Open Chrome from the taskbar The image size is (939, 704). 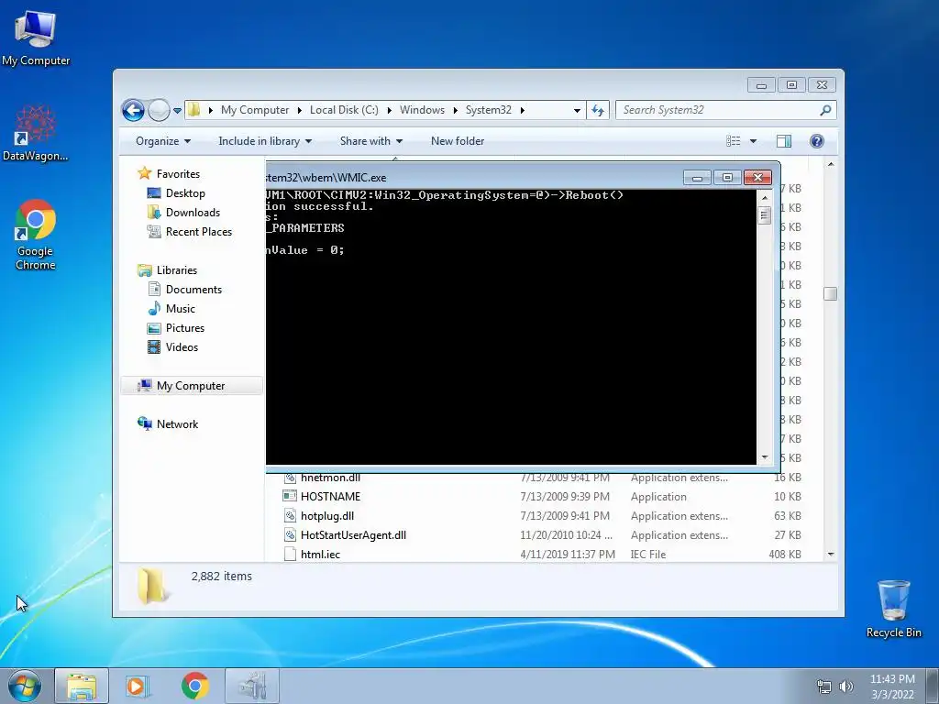pos(194,686)
